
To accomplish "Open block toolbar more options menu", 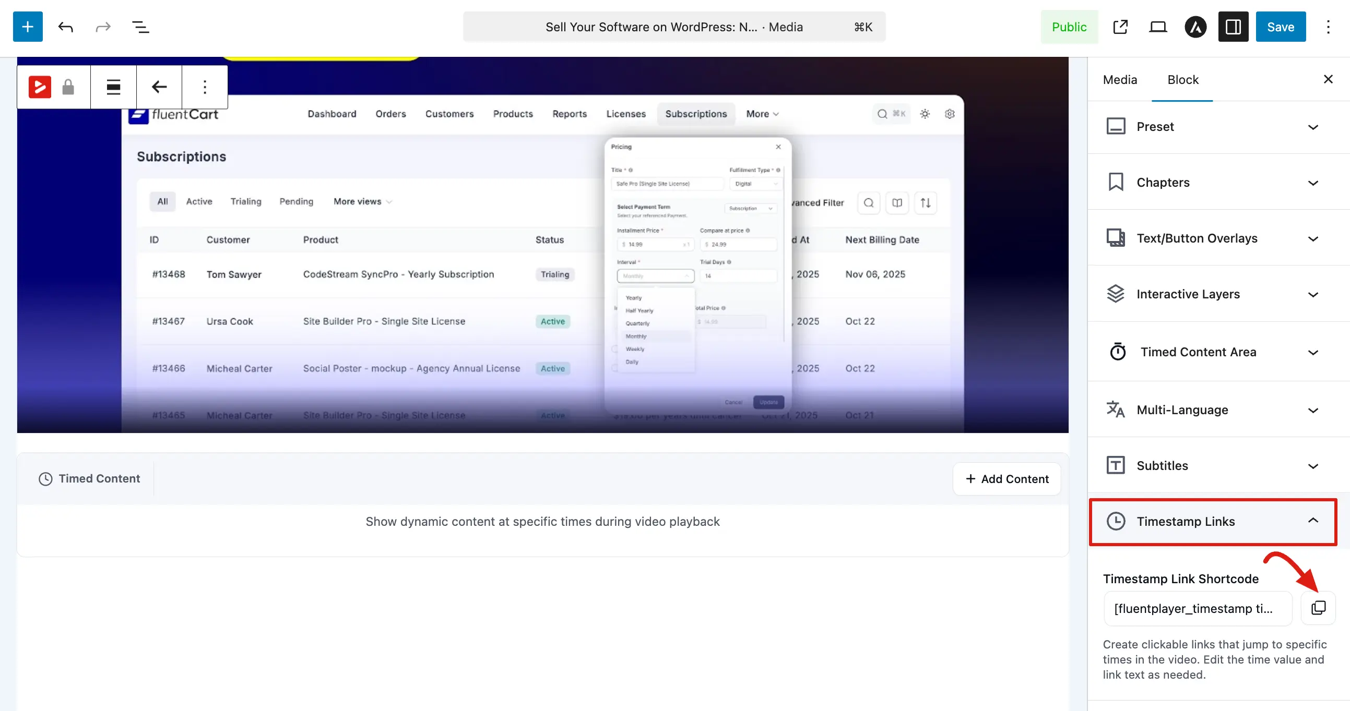I will coord(205,87).
